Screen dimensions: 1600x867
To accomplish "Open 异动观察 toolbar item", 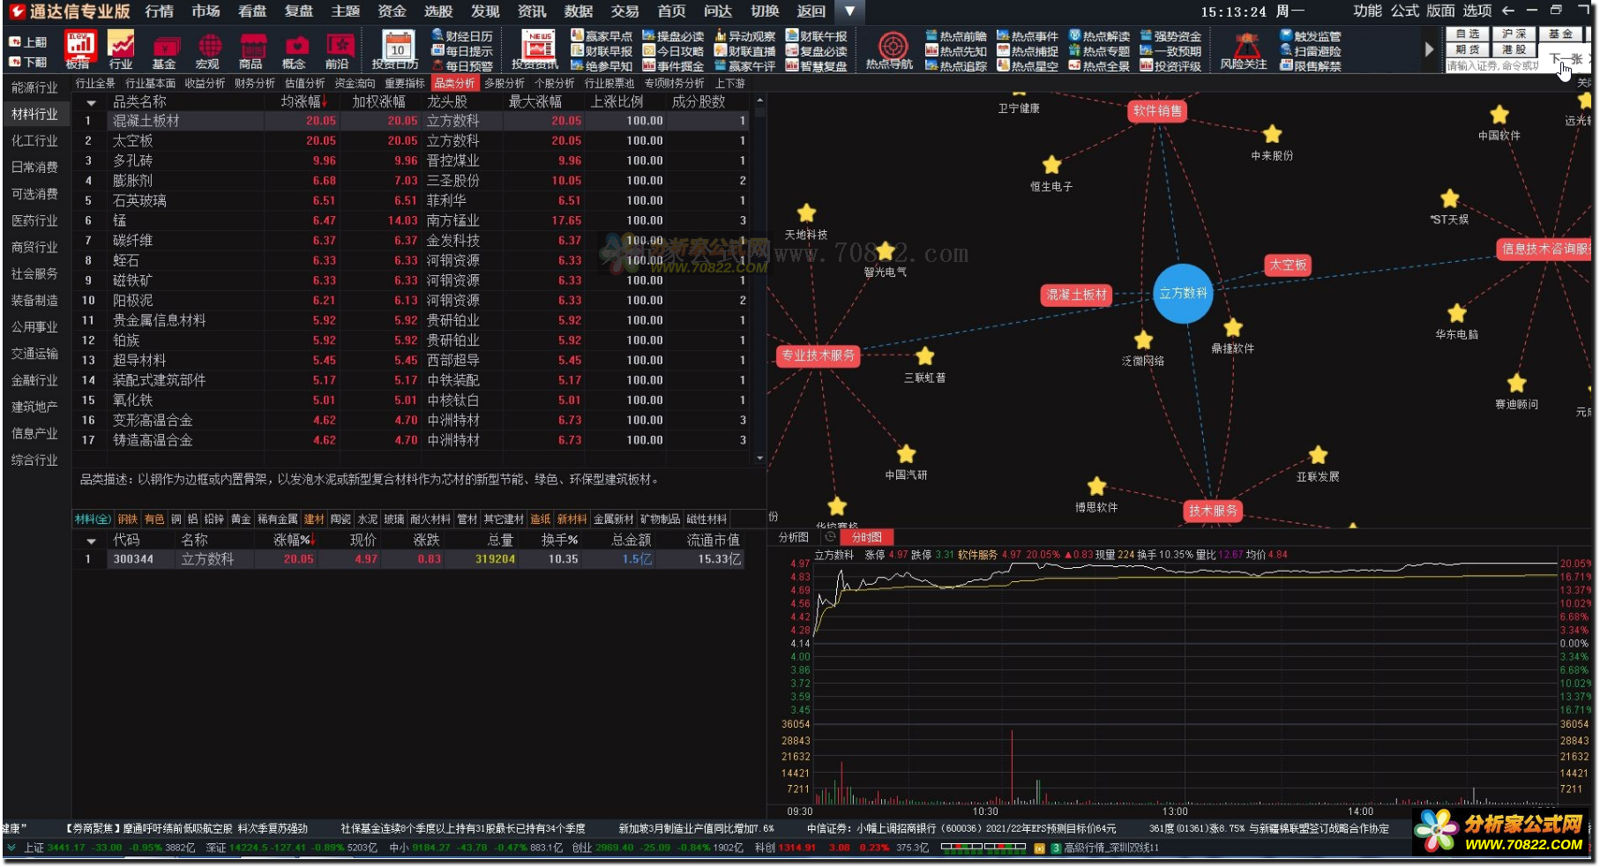I will [x=744, y=36].
